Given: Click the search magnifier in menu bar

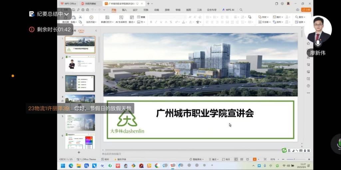Looking at the screenshot, I should click(241, 10).
